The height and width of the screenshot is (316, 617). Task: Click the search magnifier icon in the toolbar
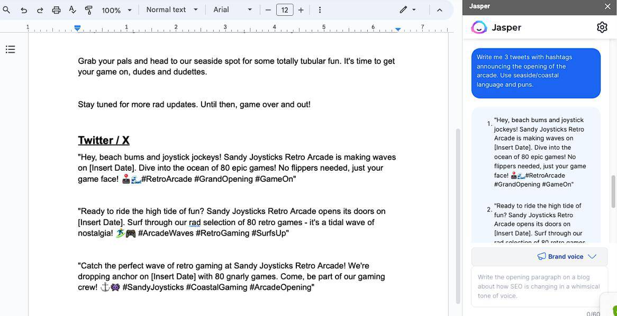click(x=6, y=10)
